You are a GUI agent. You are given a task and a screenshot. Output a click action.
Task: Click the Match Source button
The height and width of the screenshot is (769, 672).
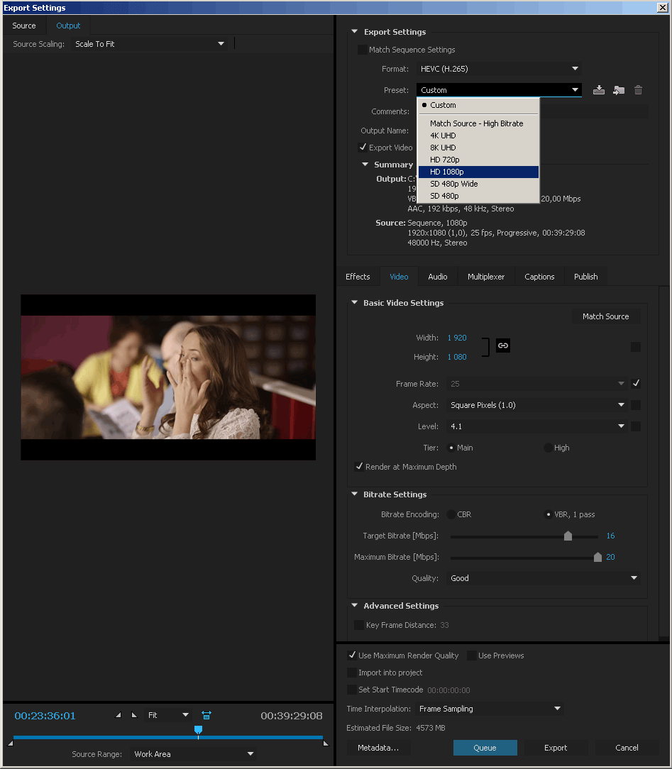tap(606, 316)
